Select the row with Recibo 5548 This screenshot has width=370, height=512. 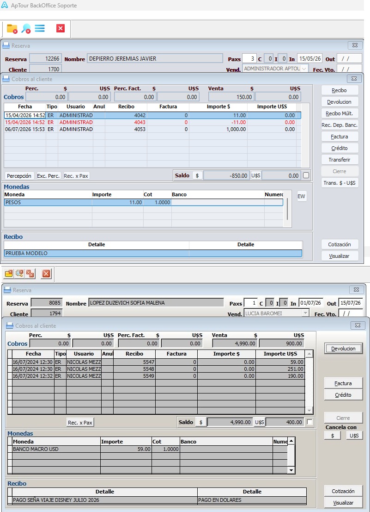coord(156,369)
